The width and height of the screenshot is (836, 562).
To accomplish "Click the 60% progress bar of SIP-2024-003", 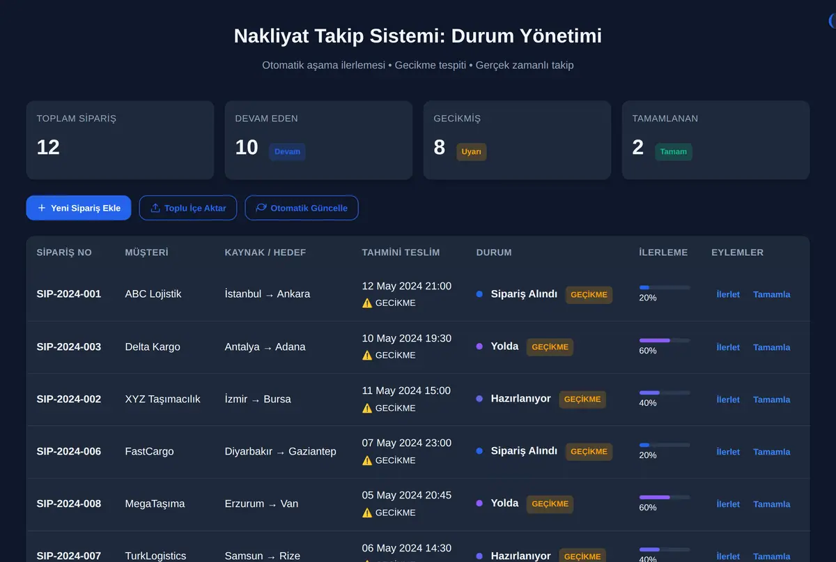I will coord(665,340).
